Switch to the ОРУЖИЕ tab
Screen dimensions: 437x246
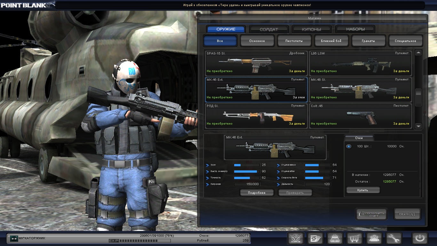click(226, 29)
